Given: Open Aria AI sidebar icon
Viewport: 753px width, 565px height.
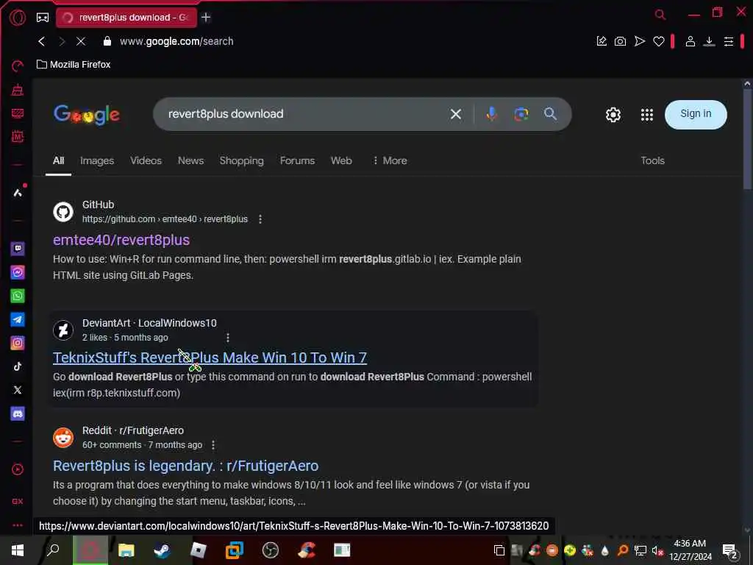Looking at the screenshot, I should [18, 193].
